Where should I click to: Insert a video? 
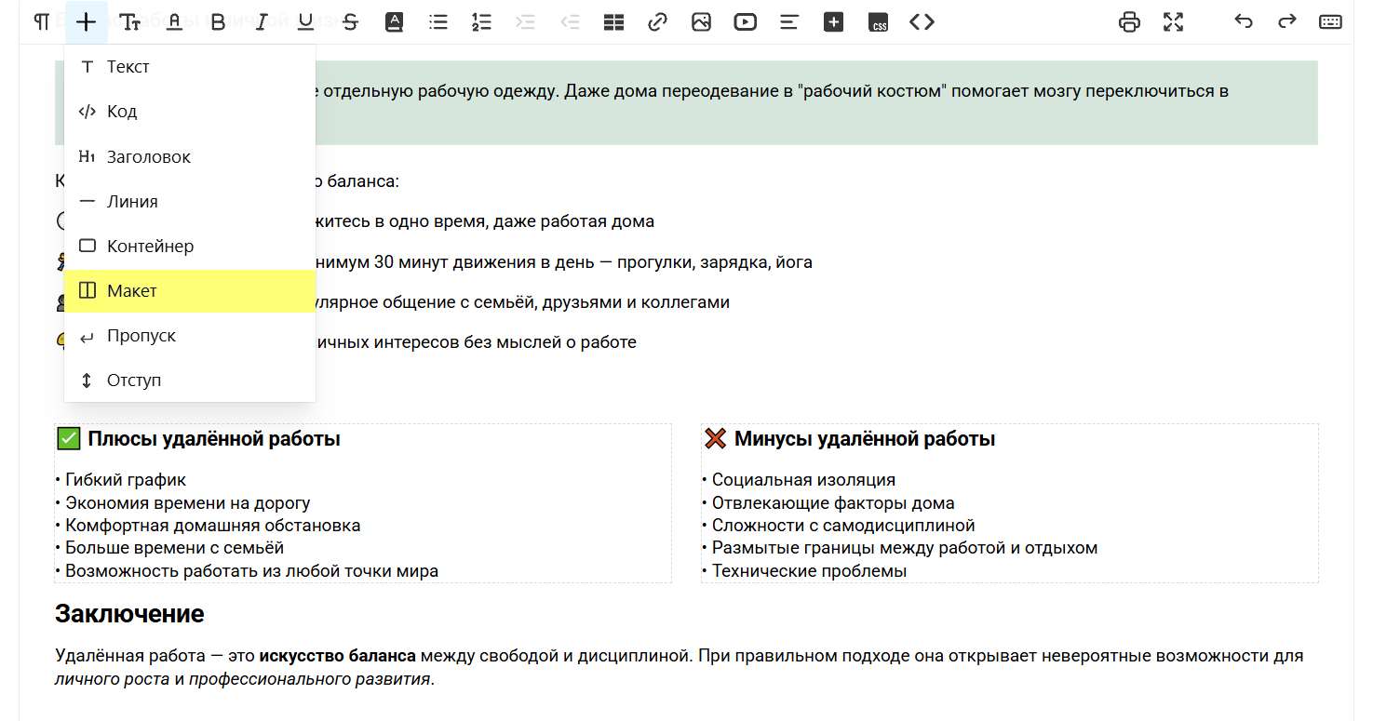coord(745,22)
